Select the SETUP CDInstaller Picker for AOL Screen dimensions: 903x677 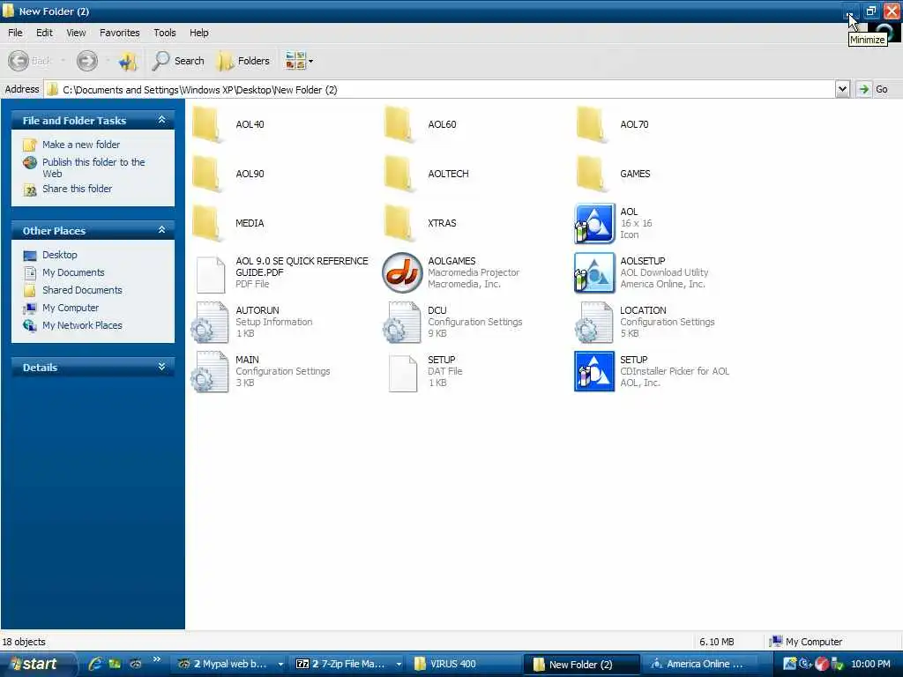tap(652, 371)
